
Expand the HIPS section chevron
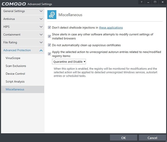(x=41, y=27)
